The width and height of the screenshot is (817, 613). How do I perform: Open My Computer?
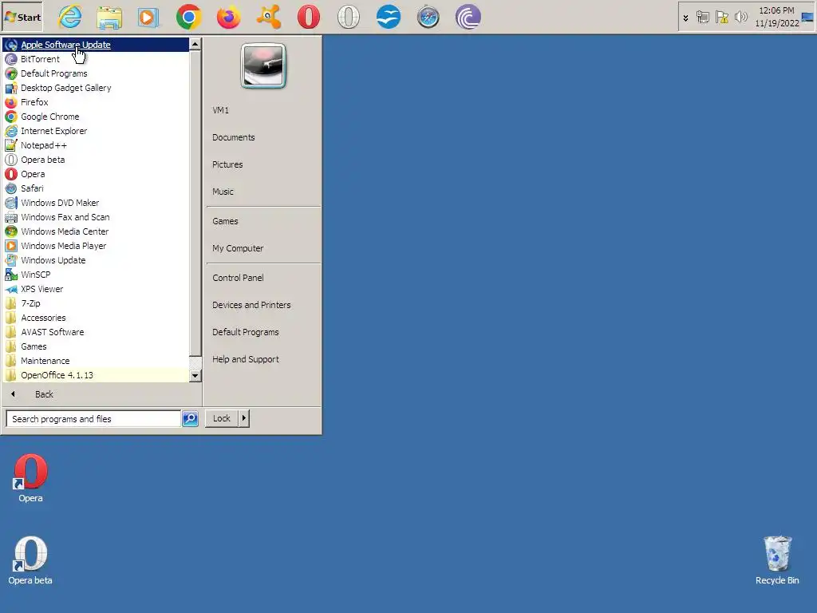(263, 248)
